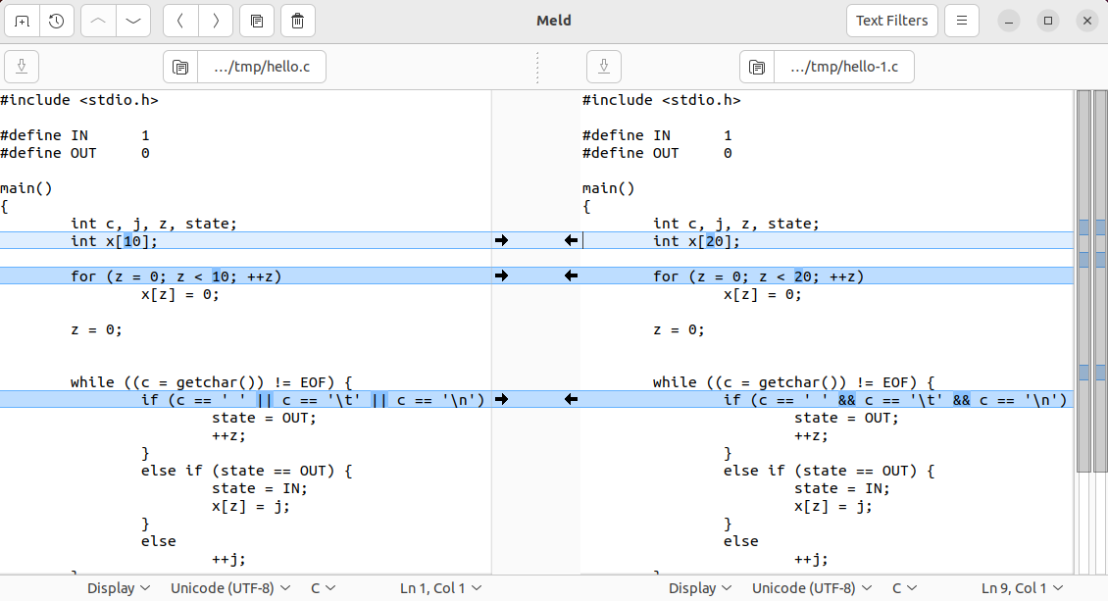
Task: Copy the current change
Action: [x=256, y=21]
